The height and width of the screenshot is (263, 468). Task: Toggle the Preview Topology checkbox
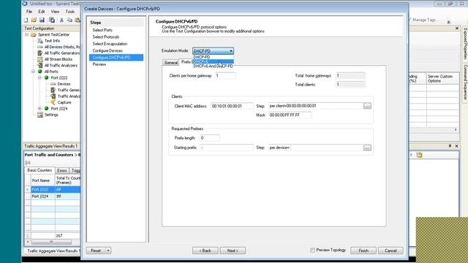[312, 250]
